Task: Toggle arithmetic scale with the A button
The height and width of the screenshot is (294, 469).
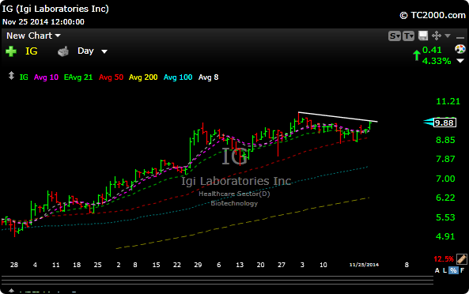Action: [x=437, y=270]
